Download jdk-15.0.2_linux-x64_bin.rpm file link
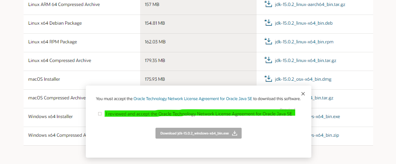The image size is (396, 164). click(304, 42)
